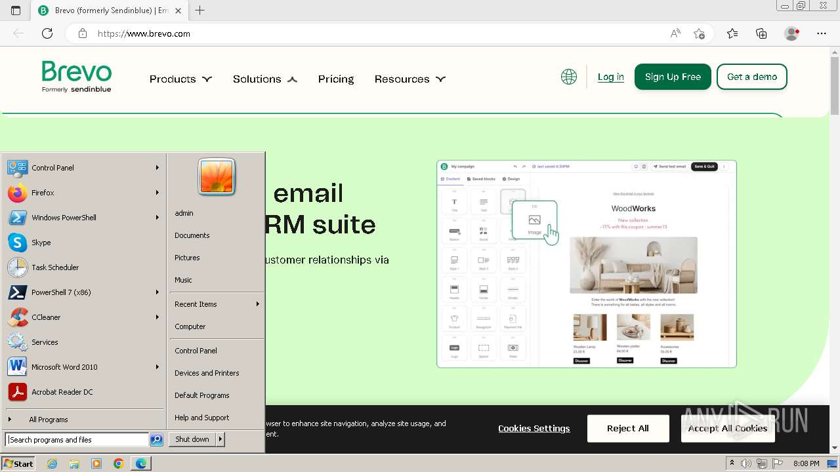840x472 pixels.
Task: Click the Shut down button
Action: pos(193,439)
